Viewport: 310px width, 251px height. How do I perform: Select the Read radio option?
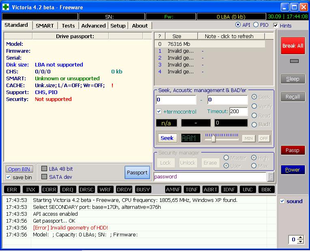254,116
